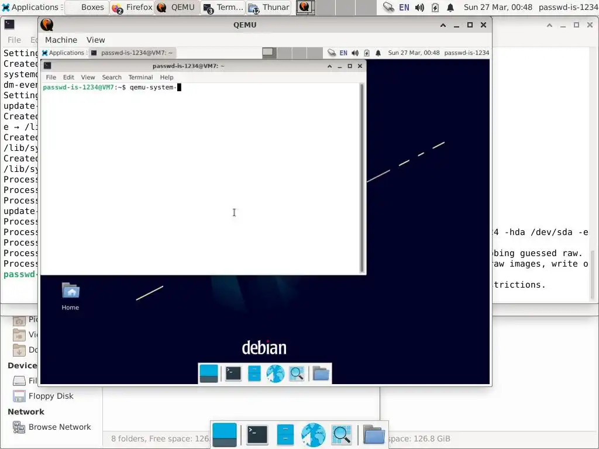This screenshot has height=449, width=599.
Task: Click the host notification bell icon
Action: (x=450, y=7)
